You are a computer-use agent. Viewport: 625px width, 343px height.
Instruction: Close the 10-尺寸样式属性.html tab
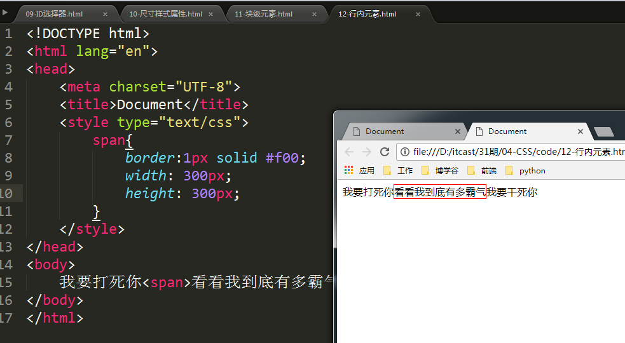pyautogui.click(x=210, y=15)
